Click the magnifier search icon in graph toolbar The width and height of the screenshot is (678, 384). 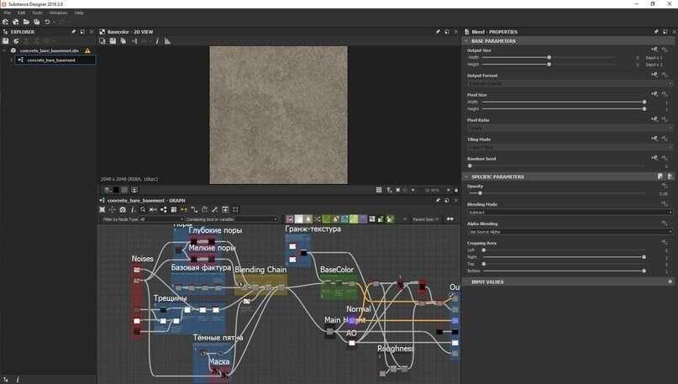coord(143,209)
